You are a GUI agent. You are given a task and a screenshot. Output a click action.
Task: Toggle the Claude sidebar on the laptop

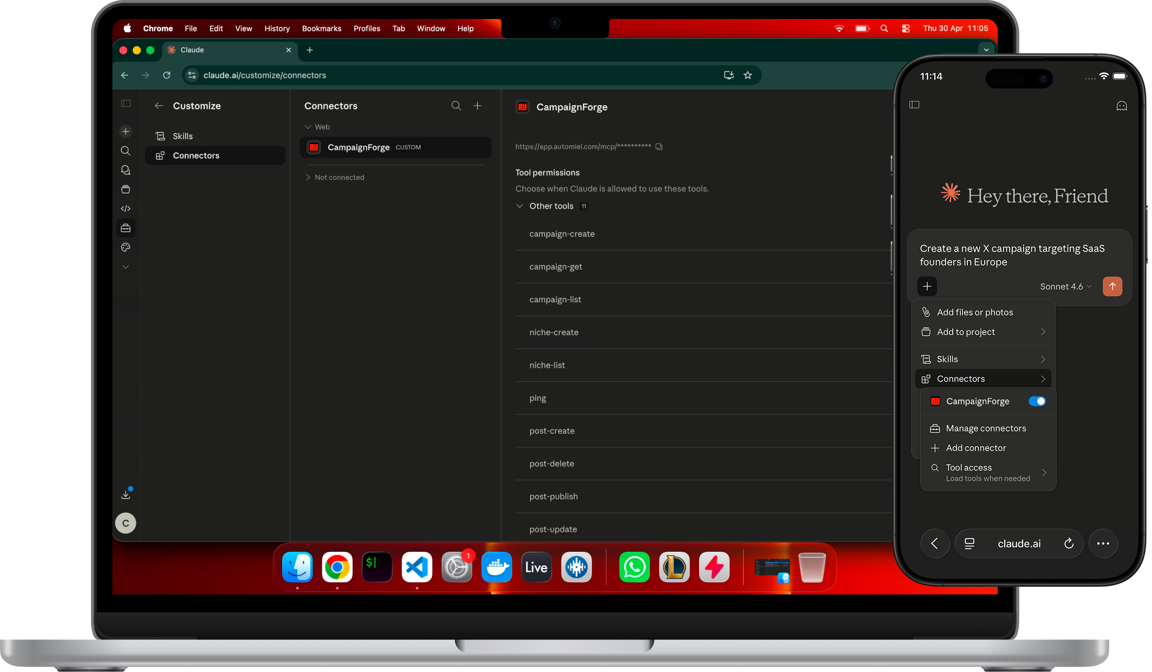click(126, 103)
